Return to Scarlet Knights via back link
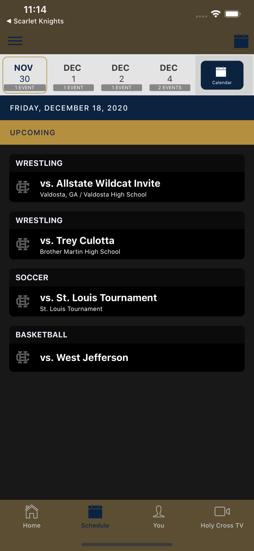 pos(35,21)
